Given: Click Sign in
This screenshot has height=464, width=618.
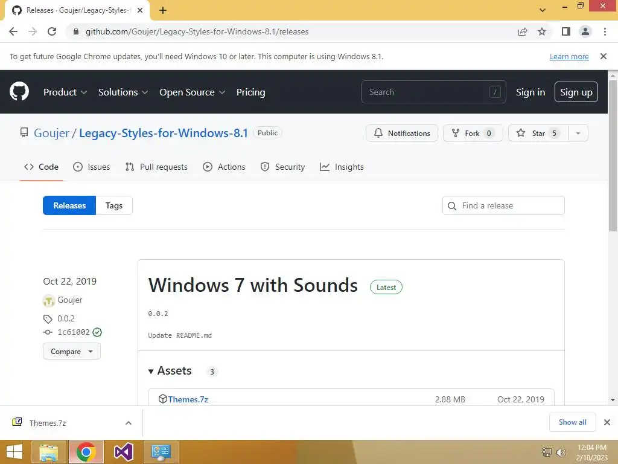Looking at the screenshot, I should pos(530,92).
